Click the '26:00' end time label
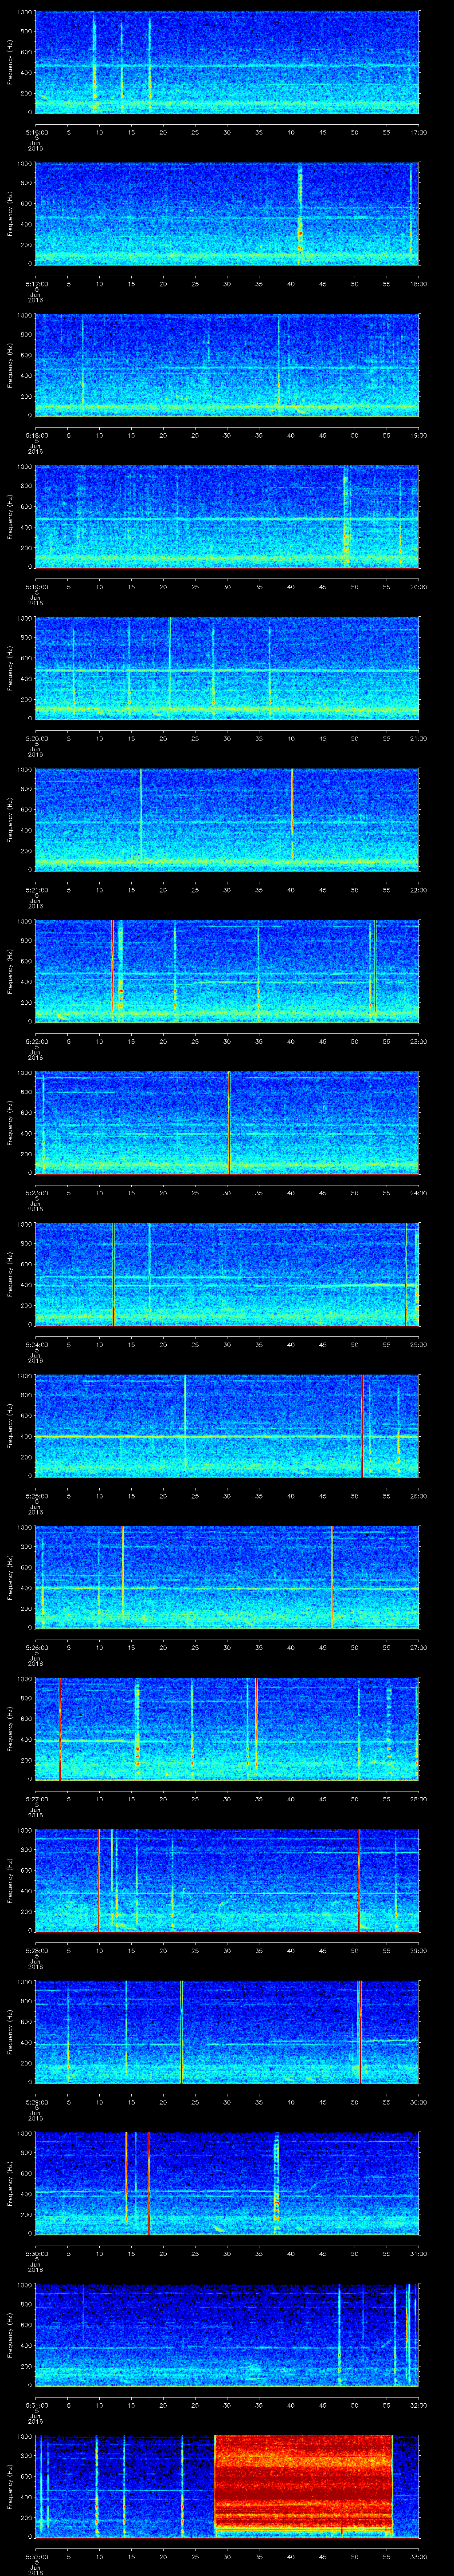This screenshot has height=2576, width=454. pyautogui.click(x=419, y=1496)
